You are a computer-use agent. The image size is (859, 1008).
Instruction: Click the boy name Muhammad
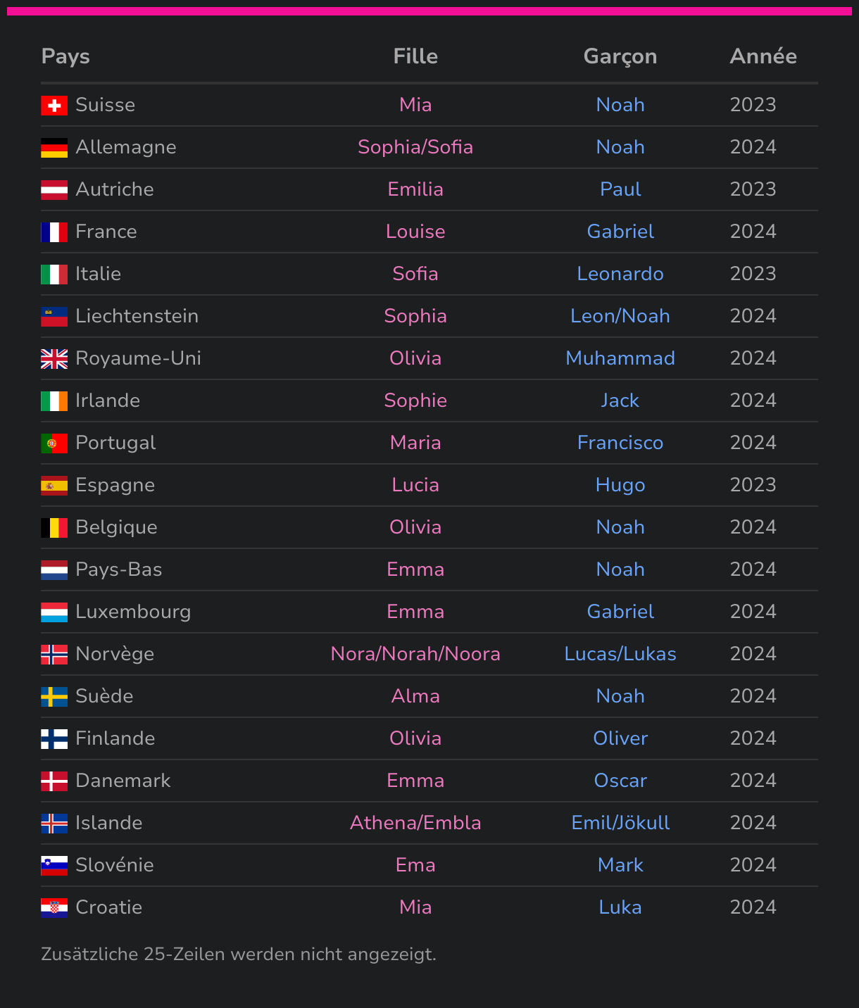tap(620, 358)
